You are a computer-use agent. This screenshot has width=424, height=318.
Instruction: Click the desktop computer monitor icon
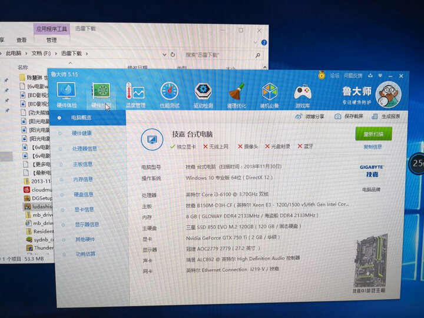click(152, 140)
